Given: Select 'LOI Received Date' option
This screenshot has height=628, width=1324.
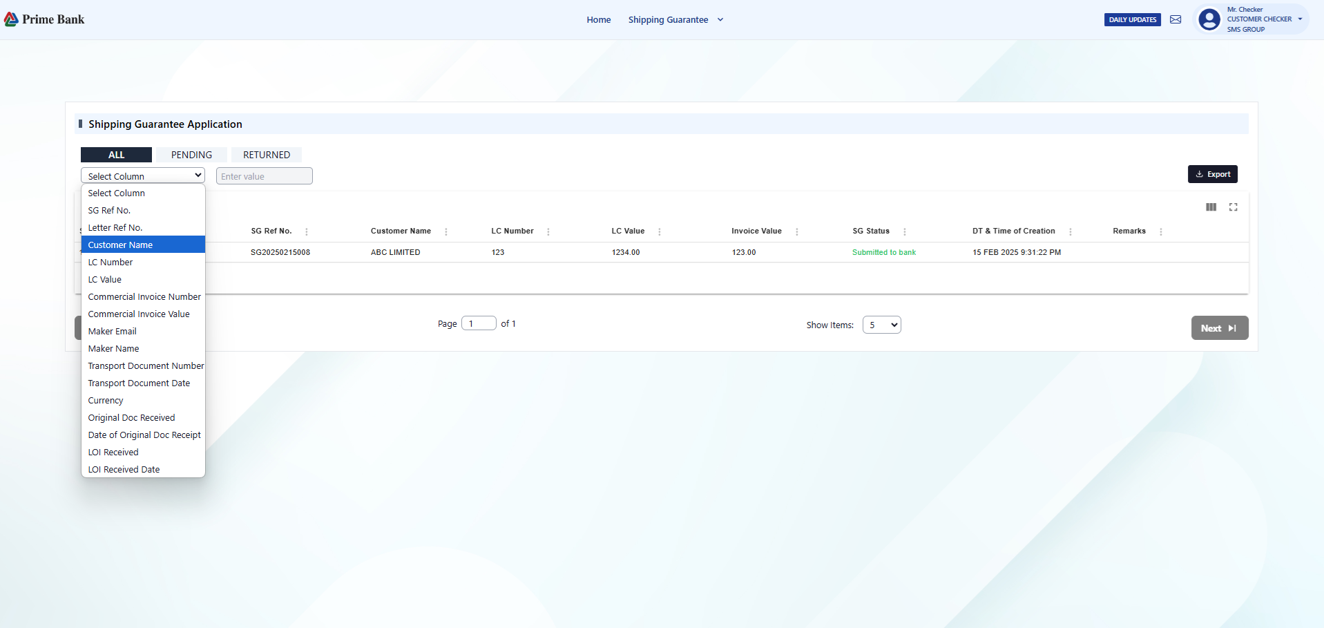Looking at the screenshot, I should [x=143, y=470].
